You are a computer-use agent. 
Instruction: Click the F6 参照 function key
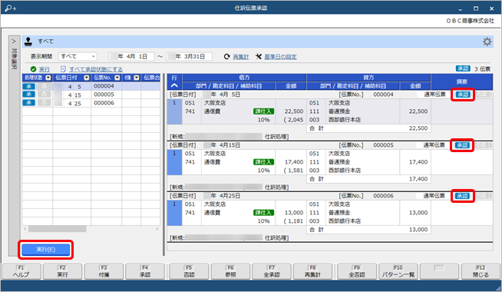pyautogui.click(x=230, y=271)
